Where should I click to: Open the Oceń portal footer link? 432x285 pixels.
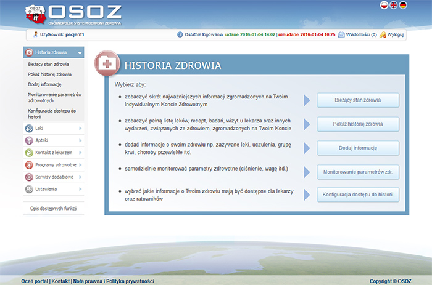35,281
